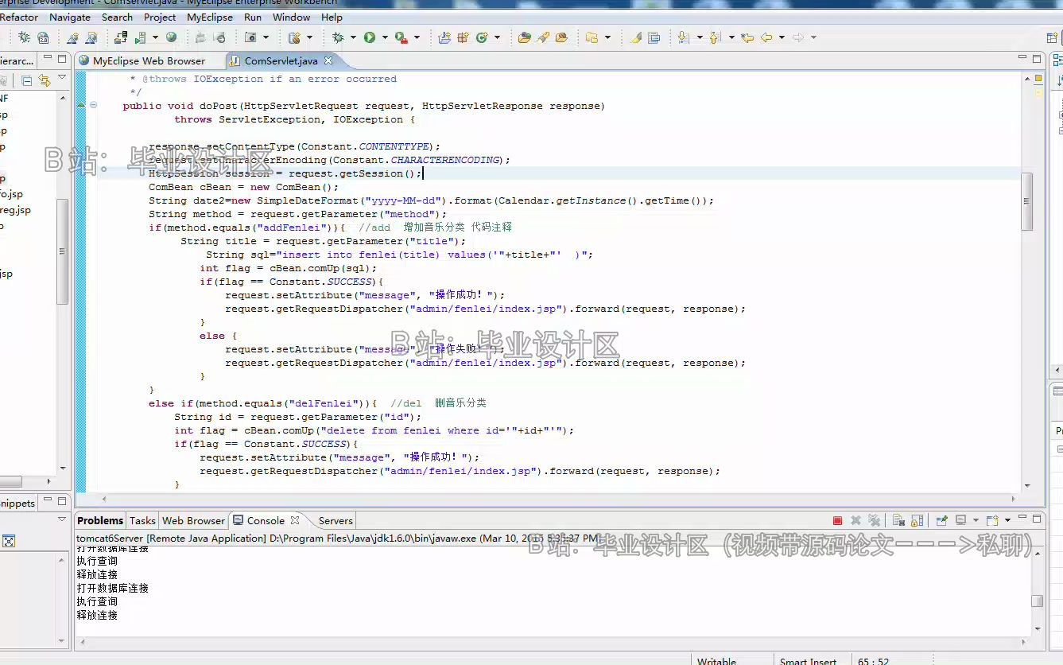This screenshot has width=1063, height=665.
Task: Click "Smart Insert" in status bar
Action: click(808, 660)
